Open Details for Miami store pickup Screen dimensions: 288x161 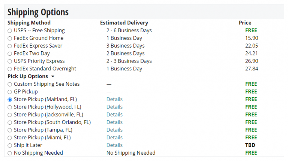pyautogui.click(x=114, y=137)
